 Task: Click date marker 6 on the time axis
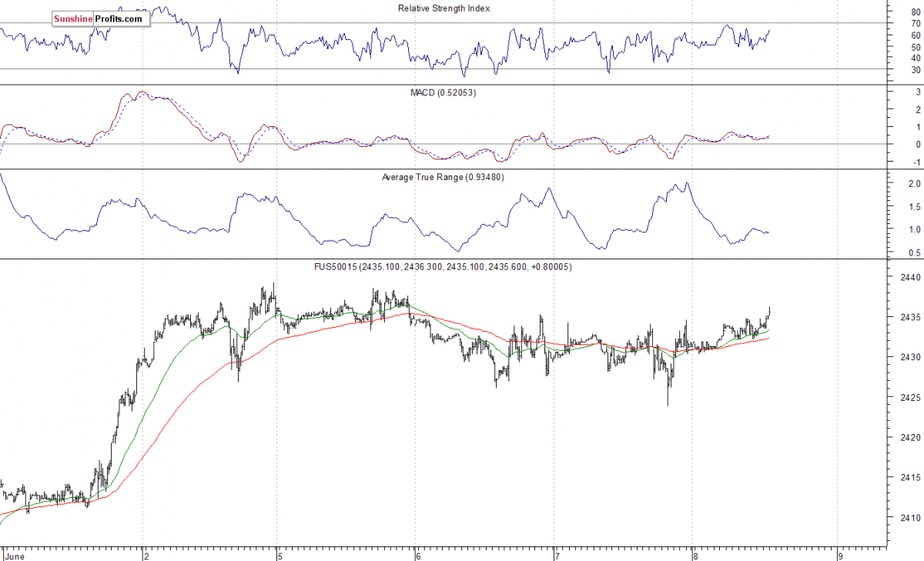(417, 554)
